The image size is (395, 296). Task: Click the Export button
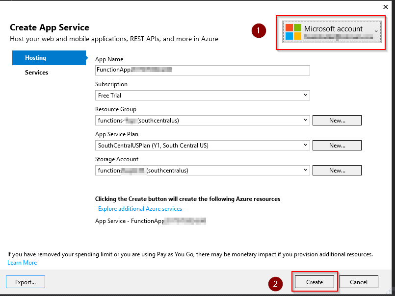click(x=26, y=282)
